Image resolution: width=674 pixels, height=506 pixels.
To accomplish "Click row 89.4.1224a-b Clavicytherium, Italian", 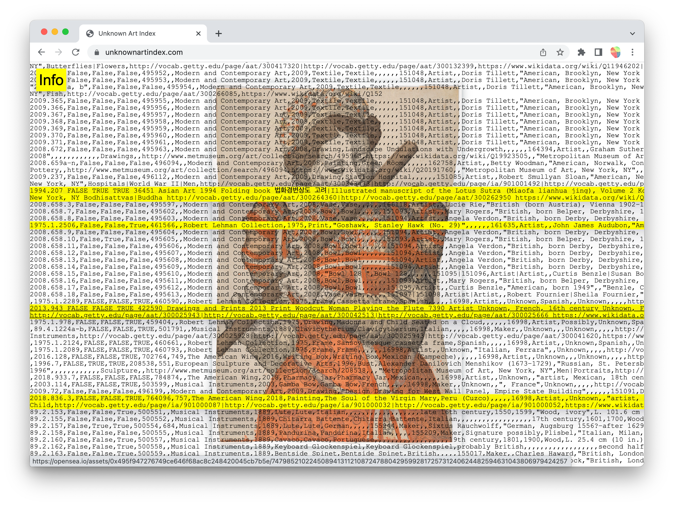I will pos(337,332).
